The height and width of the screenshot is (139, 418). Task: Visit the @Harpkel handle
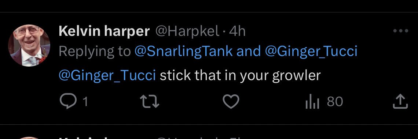tap(187, 31)
